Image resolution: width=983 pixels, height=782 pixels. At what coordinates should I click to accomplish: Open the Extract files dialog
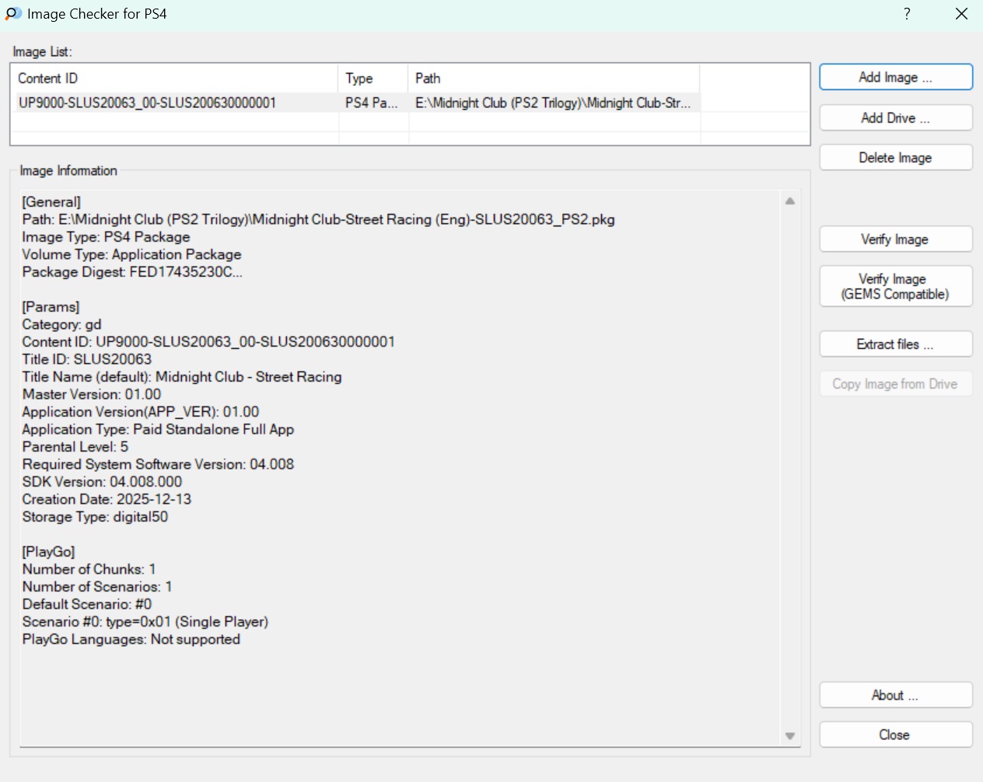(895, 344)
